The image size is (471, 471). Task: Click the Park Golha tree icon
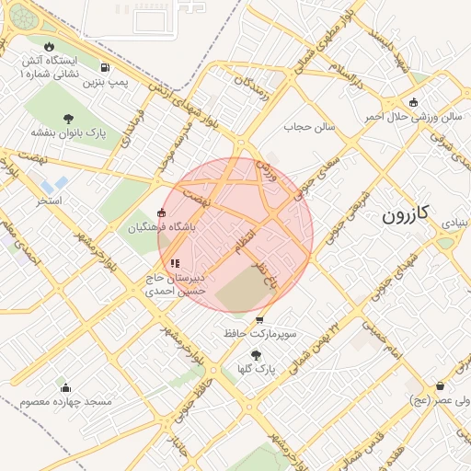pyautogui.click(x=256, y=355)
